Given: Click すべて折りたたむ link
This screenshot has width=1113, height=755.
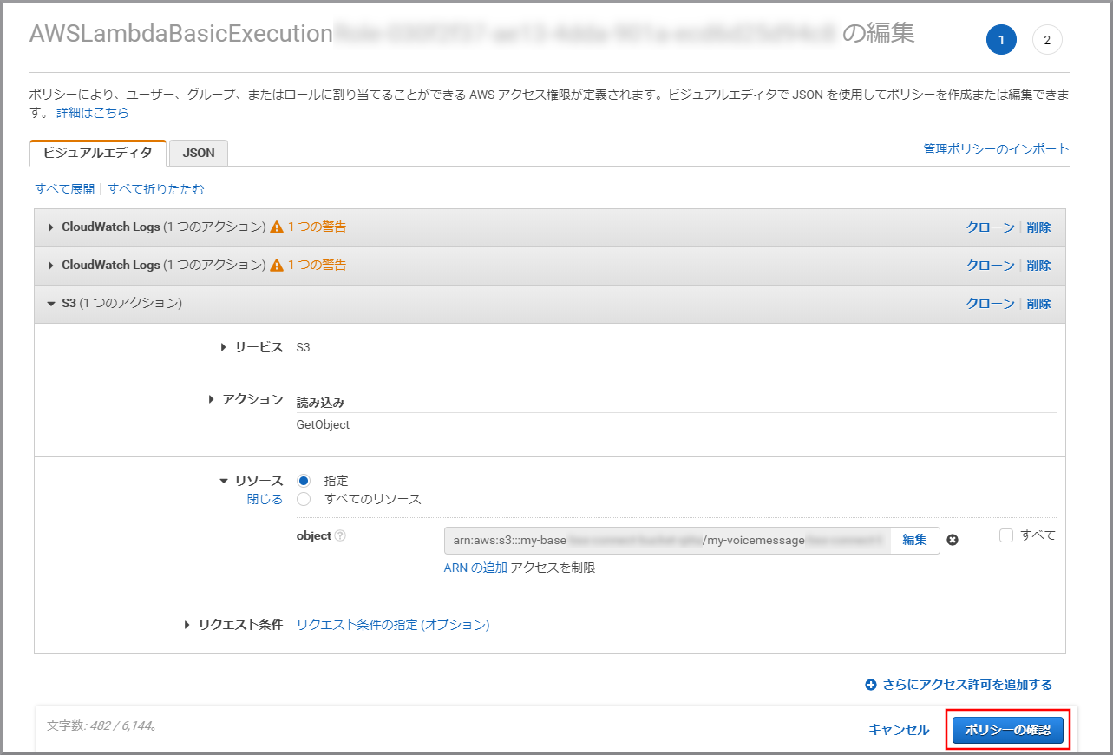Looking at the screenshot, I should (x=156, y=189).
